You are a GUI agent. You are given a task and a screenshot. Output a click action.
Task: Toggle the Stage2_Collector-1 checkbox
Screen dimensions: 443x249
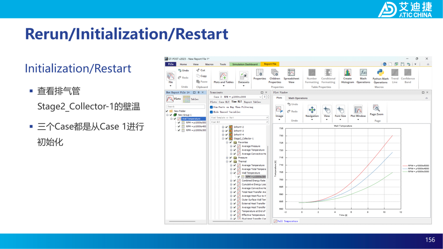(x=226, y=139)
